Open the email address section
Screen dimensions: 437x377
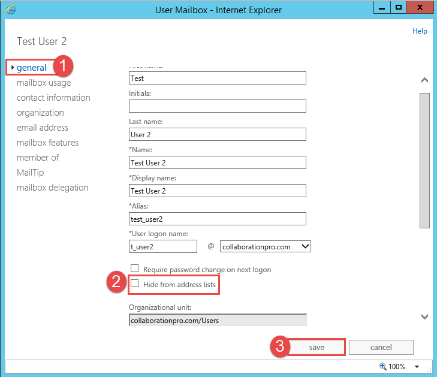43,128
